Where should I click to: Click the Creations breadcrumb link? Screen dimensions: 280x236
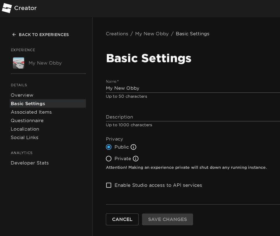click(x=117, y=34)
